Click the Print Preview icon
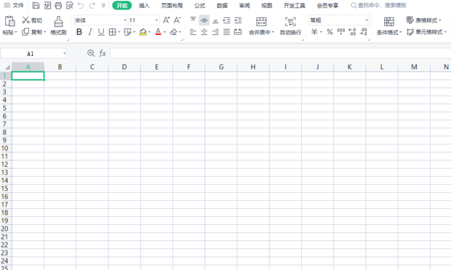Viewport: 451px width, 270px height. click(70, 5)
